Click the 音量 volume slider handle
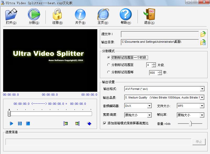210x154 pixels. (190, 124)
